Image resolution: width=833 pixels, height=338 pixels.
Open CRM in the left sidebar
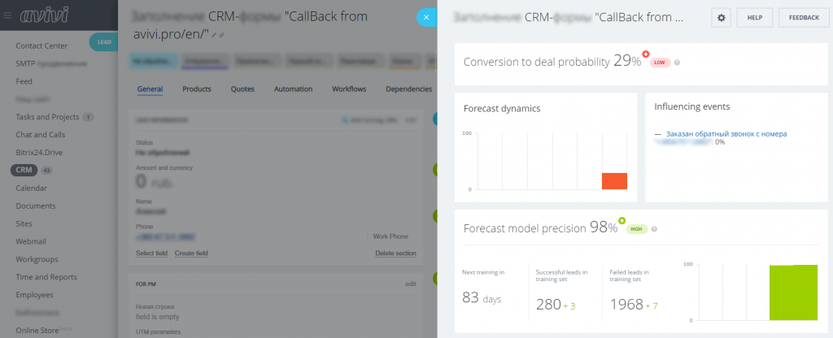(x=24, y=170)
